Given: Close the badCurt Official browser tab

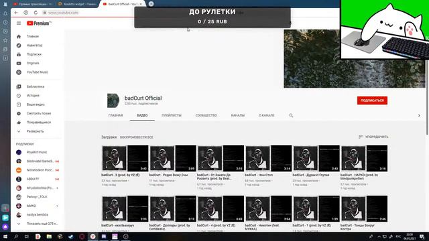Looking at the screenshot, I should coord(141,4).
